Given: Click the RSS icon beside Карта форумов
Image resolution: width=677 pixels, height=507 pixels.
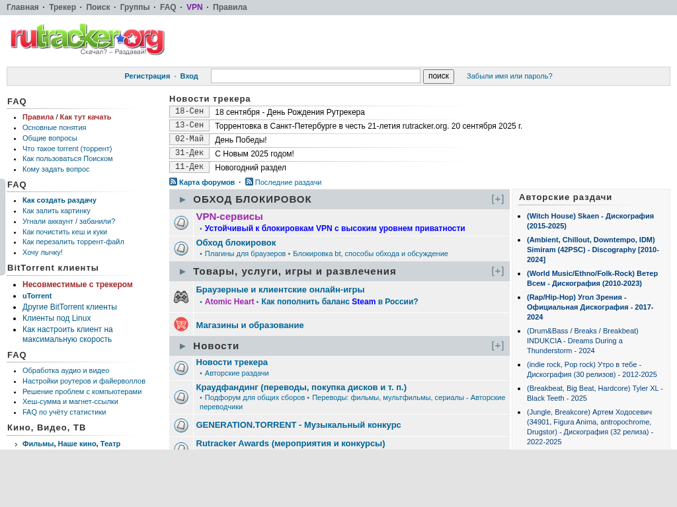Looking at the screenshot, I should [173, 182].
